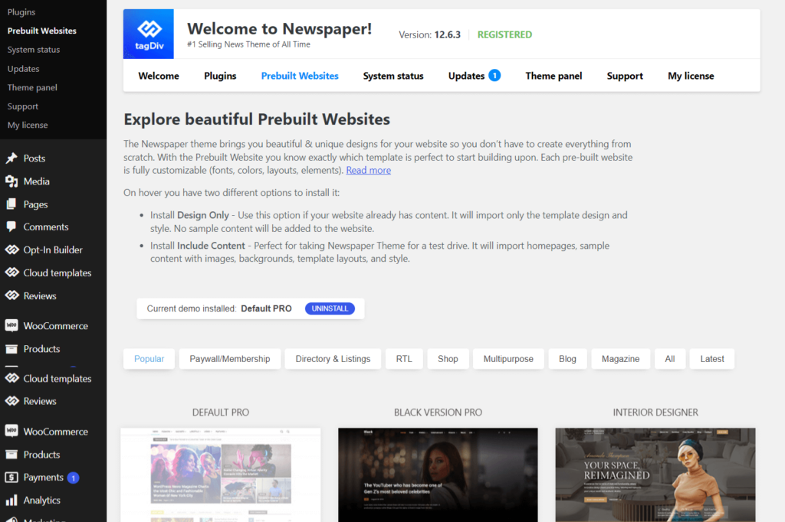Filter demos by Multipurpose
This screenshot has width=785, height=522.
pyautogui.click(x=509, y=359)
